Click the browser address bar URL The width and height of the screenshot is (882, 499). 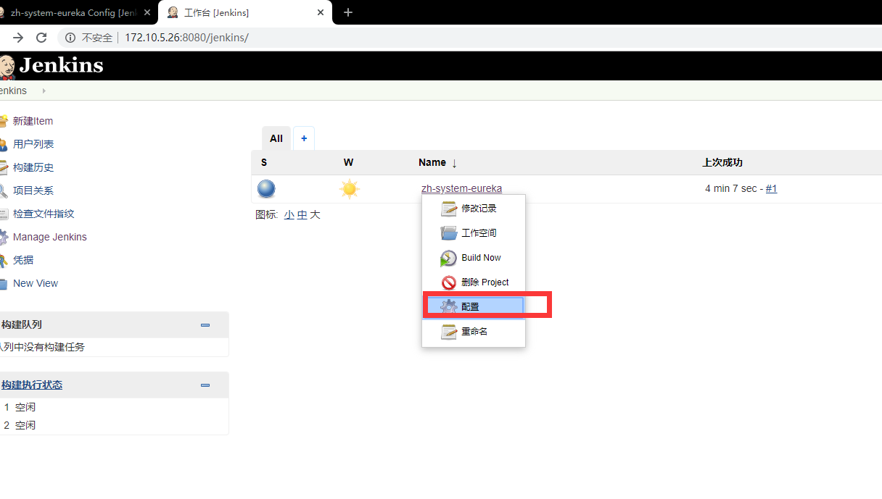point(186,38)
